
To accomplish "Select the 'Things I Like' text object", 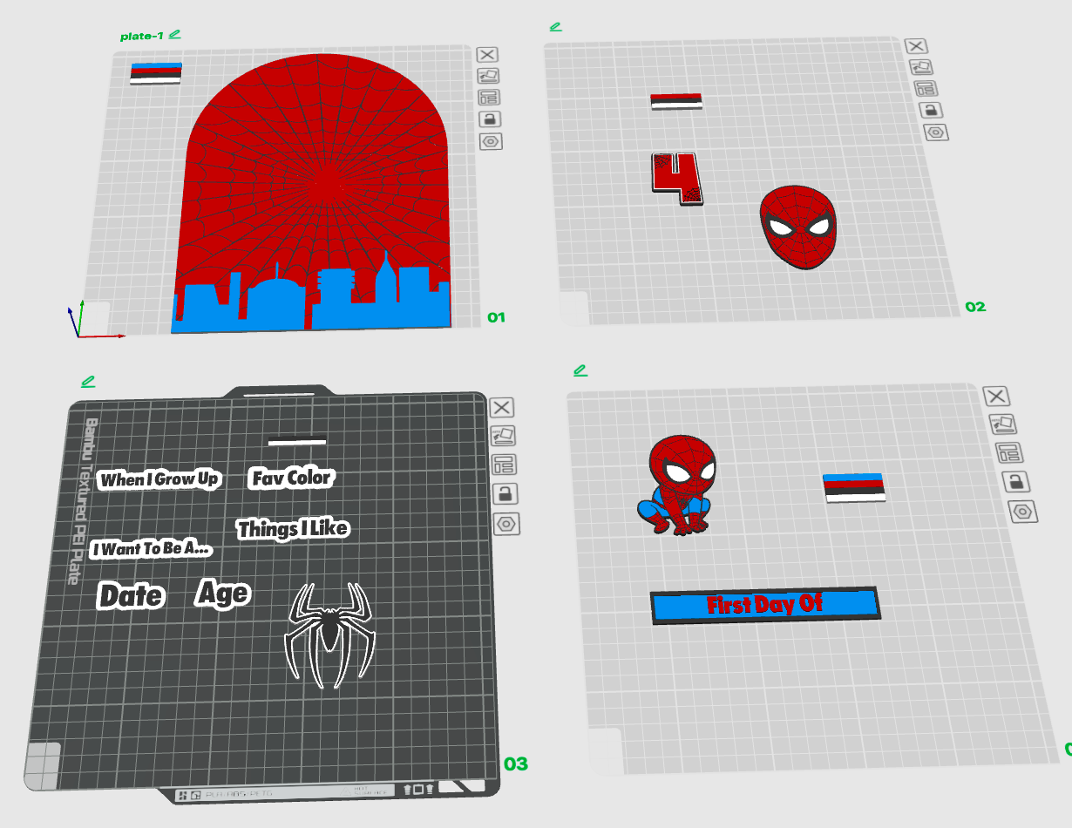I will point(293,529).
